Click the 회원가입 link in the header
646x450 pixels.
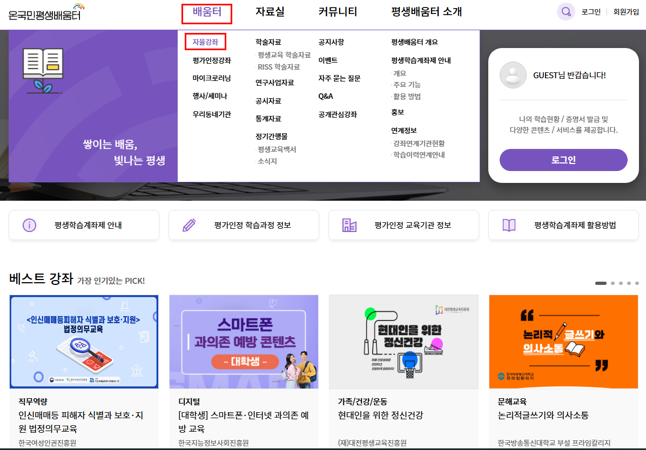point(626,12)
